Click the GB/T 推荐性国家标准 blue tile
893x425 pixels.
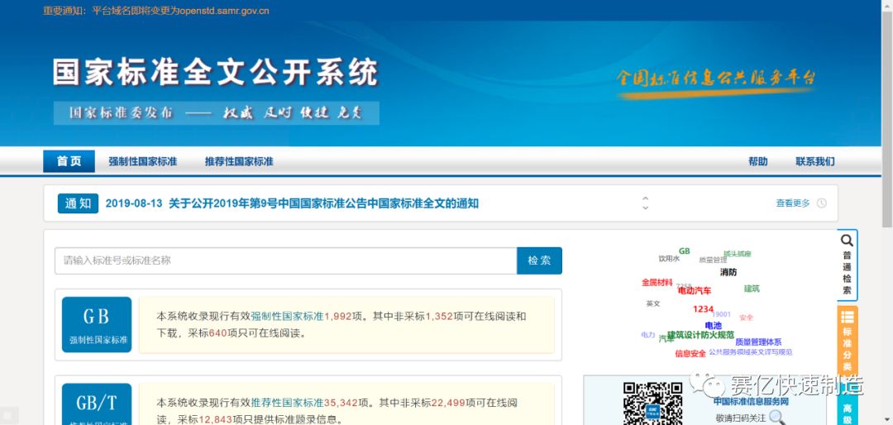(x=96, y=404)
